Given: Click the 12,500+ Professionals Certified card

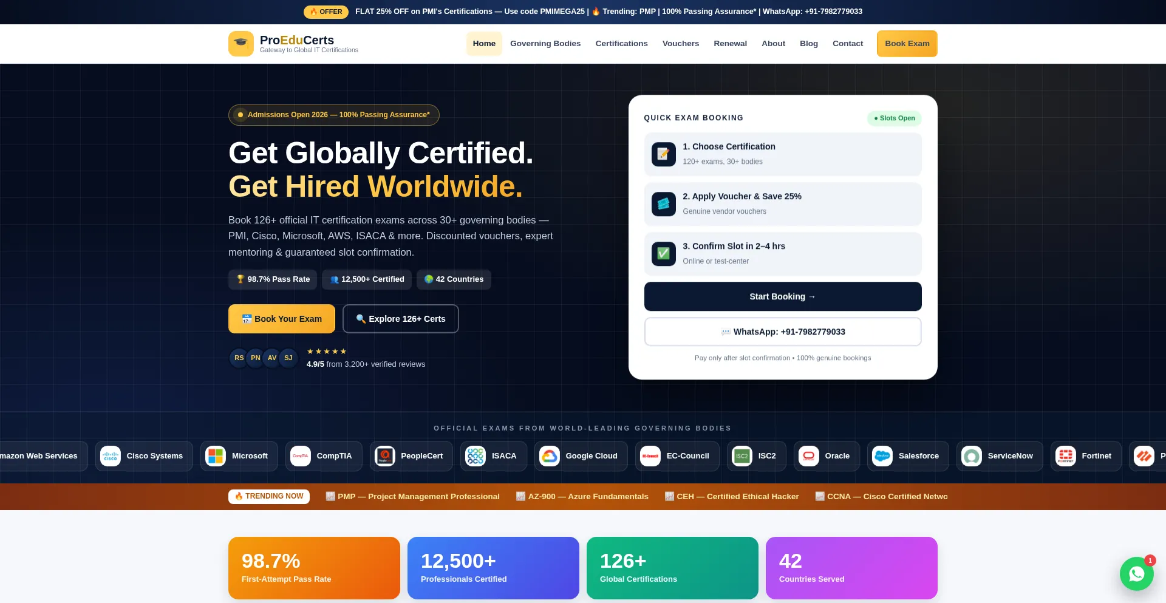Looking at the screenshot, I should [493, 568].
